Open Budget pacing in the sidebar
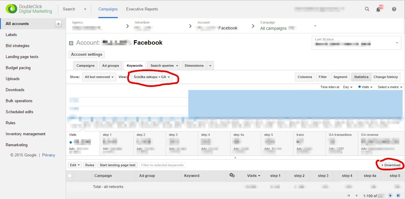 tap(18, 68)
